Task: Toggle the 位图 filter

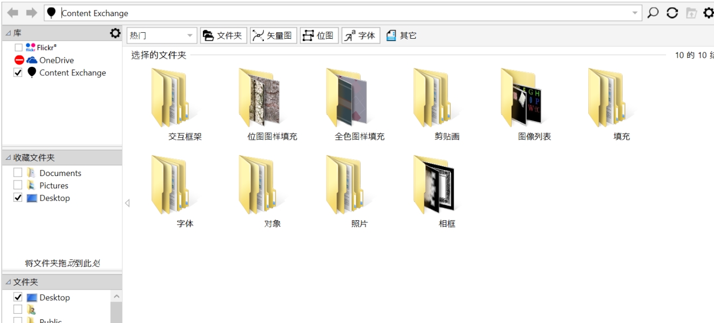Action: click(319, 36)
